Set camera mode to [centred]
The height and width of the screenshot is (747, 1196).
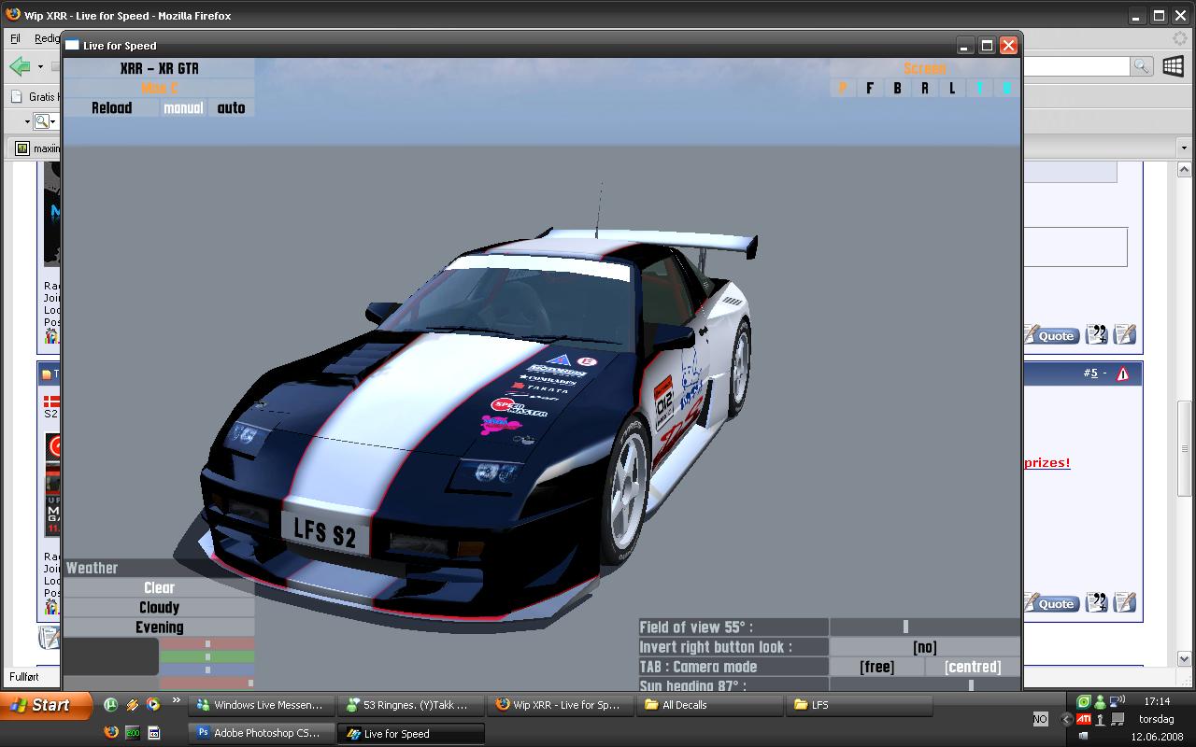pos(973,667)
